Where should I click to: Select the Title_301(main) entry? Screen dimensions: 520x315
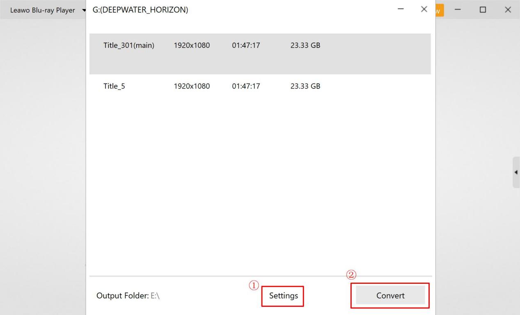pos(129,45)
